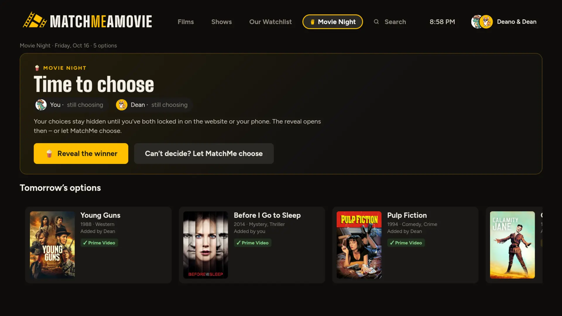This screenshot has height=316, width=562.
Task: Open the Calamity Jane poster
Action: click(x=512, y=245)
